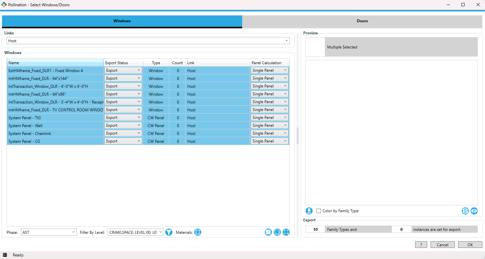This screenshot has height=259, width=485.
Task: Switch to the Doors tab
Action: [x=362, y=21]
